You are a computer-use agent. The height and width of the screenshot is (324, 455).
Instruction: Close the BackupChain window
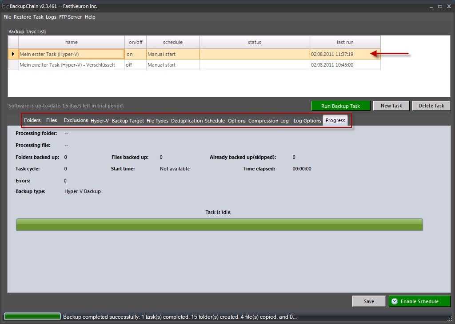click(449, 6)
